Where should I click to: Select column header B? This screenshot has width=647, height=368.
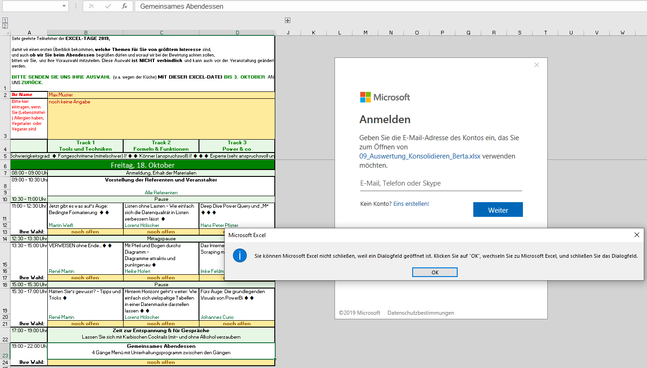point(85,32)
